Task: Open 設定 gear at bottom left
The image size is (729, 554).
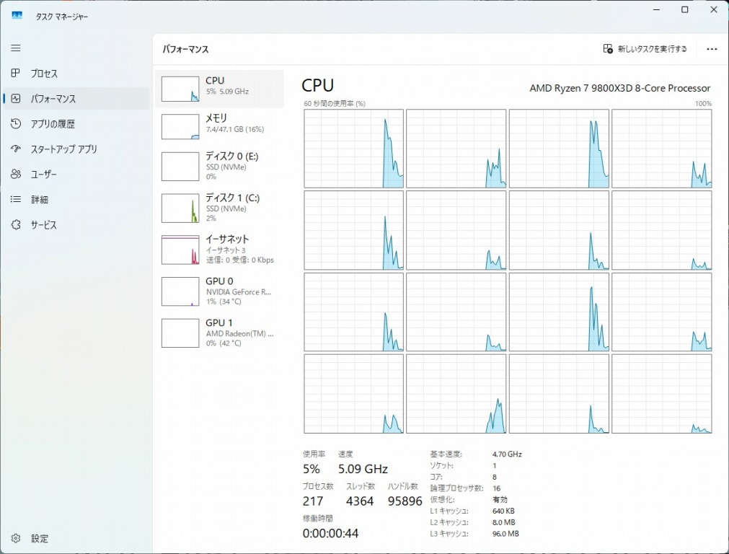Action: [16, 538]
